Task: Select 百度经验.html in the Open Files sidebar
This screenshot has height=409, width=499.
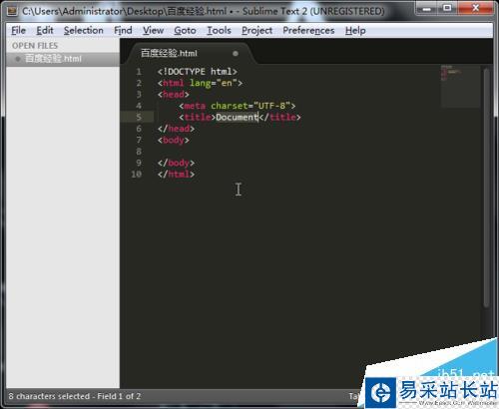Action: tap(63, 59)
